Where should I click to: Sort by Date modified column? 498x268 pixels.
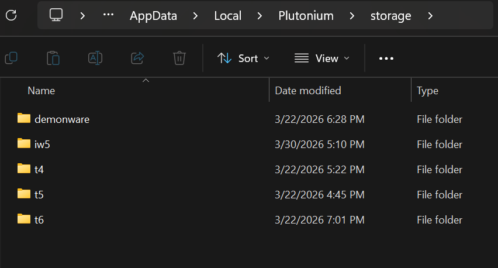308,91
